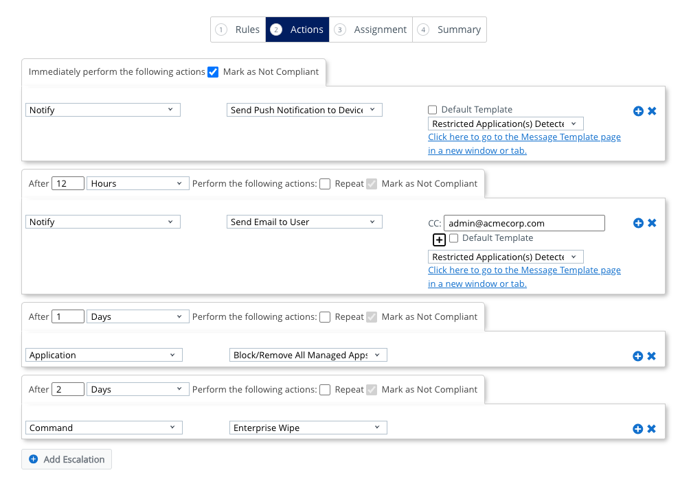
Task: Delete the Block/Remove All Managed Apps action
Action: click(652, 356)
